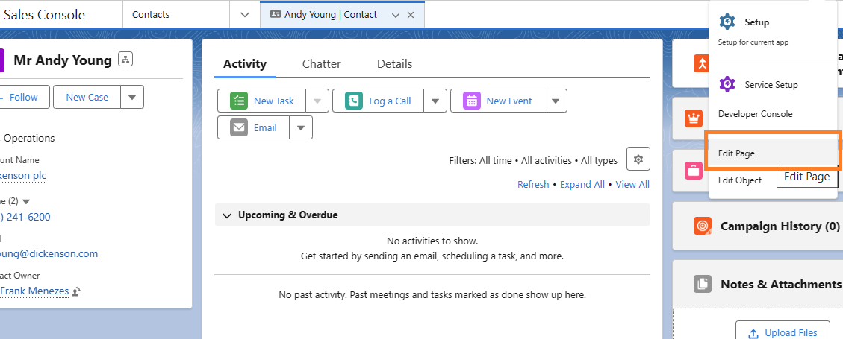Click the Log a Call phone icon
This screenshot has width=843, height=339.
[x=354, y=101]
